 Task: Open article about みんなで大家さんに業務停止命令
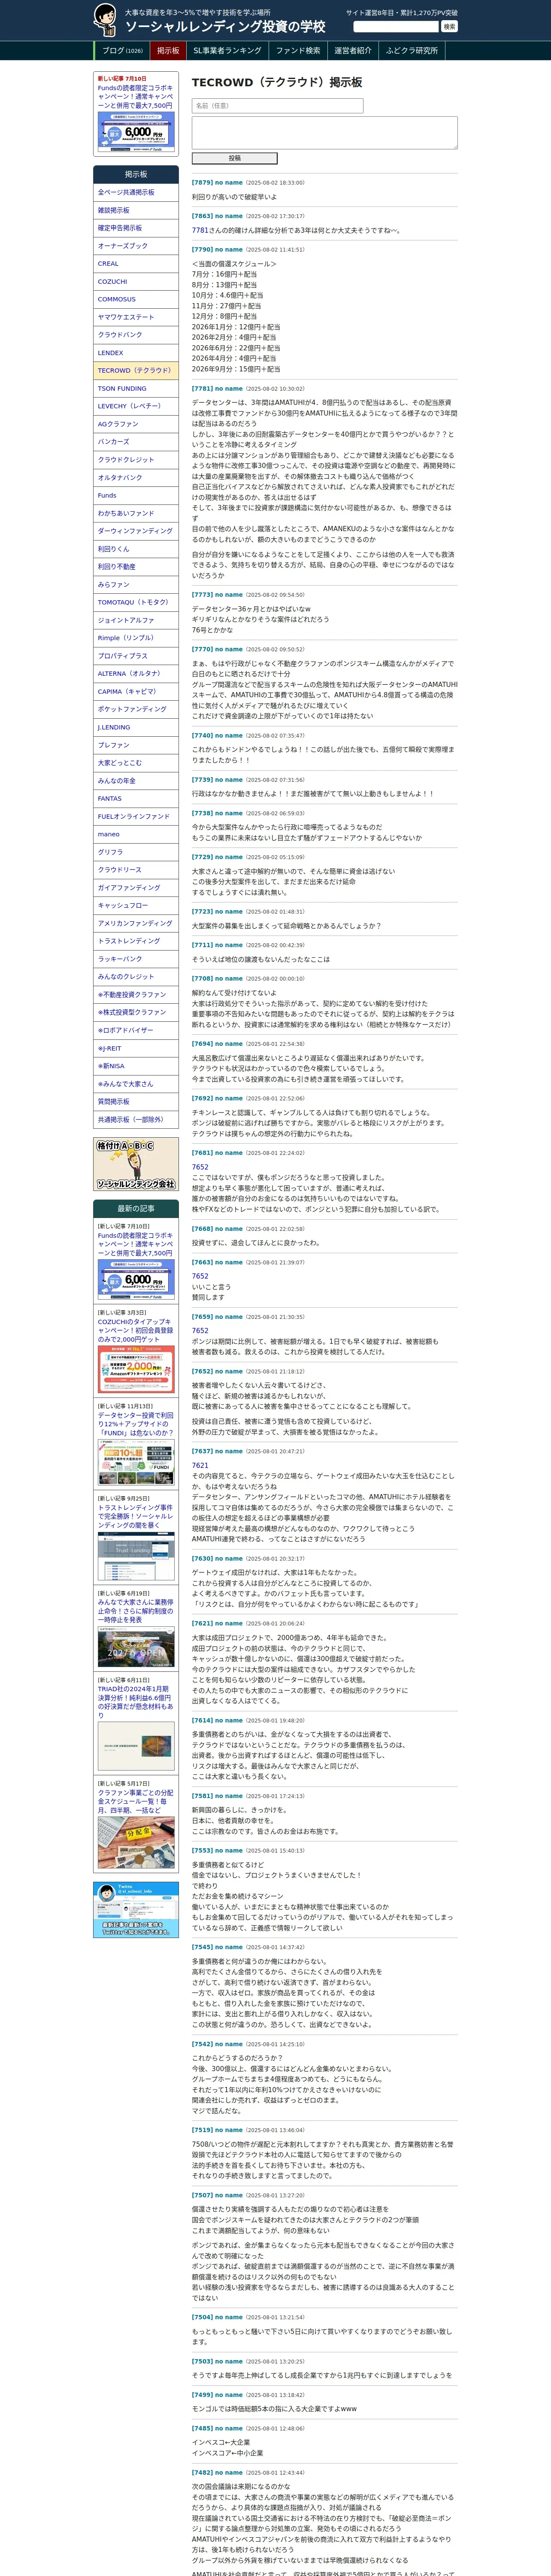(x=135, y=1611)
